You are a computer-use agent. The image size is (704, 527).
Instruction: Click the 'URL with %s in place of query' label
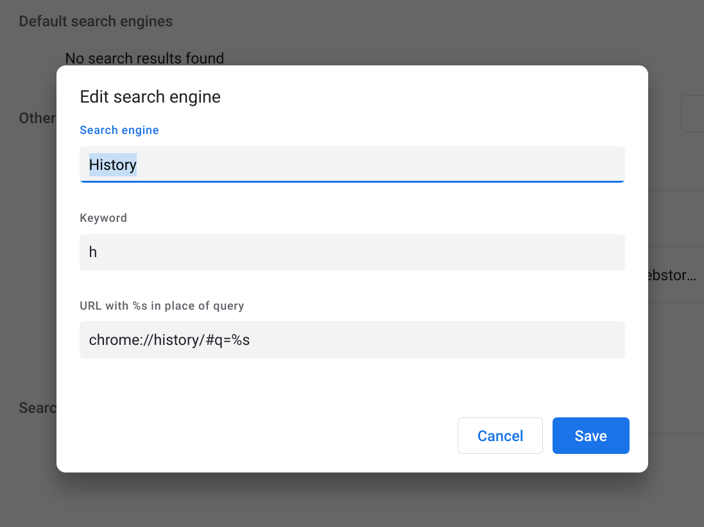162,306
